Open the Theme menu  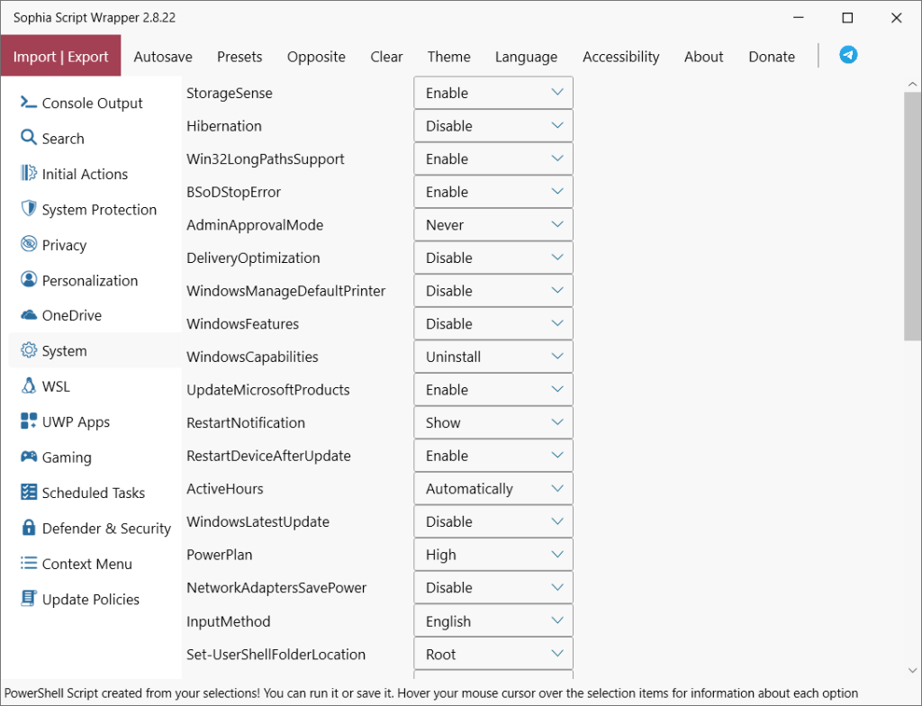(448, 57)
